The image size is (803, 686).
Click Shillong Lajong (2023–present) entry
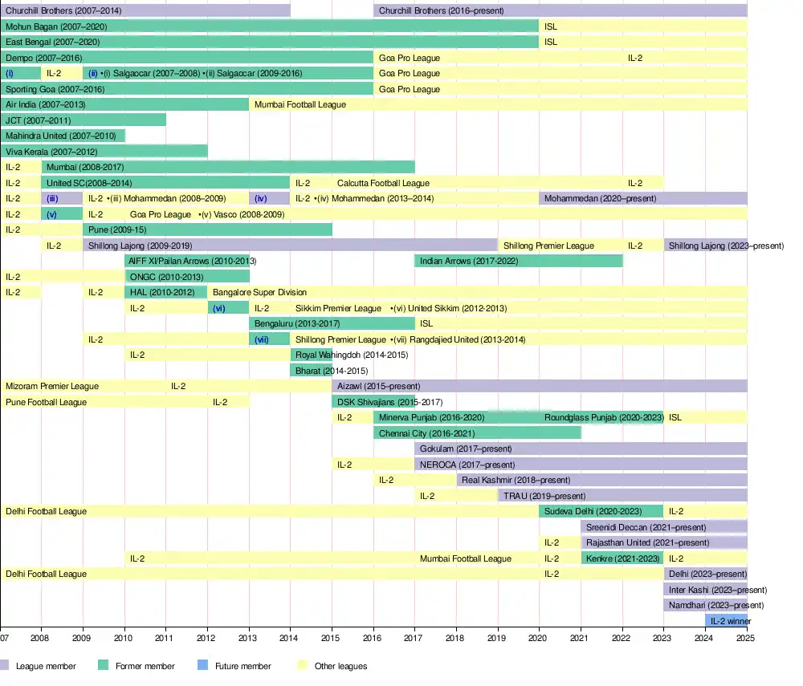(725, 246)
